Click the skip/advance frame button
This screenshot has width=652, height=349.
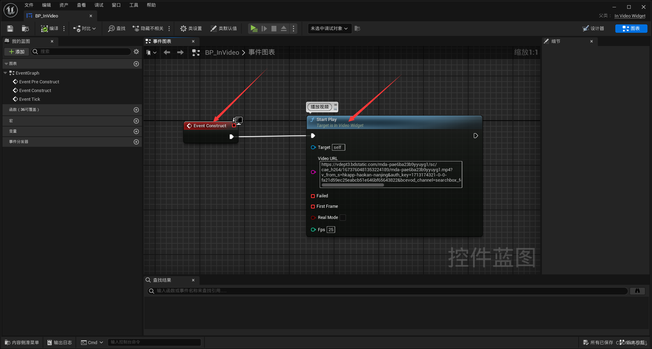(x=264, y=29)
